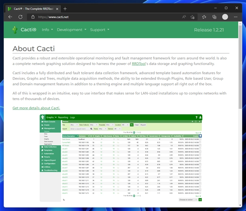Click the Cacti devices console screenshot image
246x211 pixels.
point(121,158)
